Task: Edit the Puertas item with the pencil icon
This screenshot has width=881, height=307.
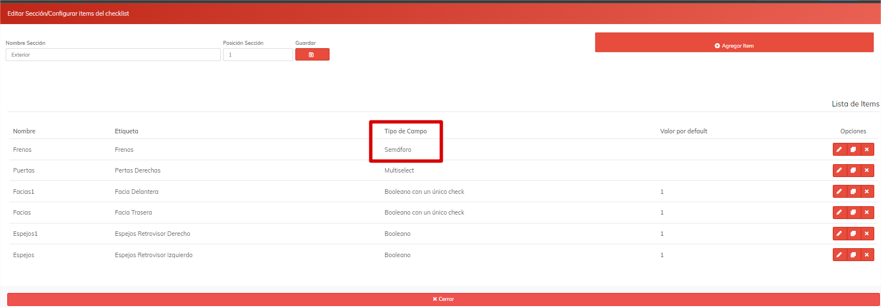Action: coord(839,170)
